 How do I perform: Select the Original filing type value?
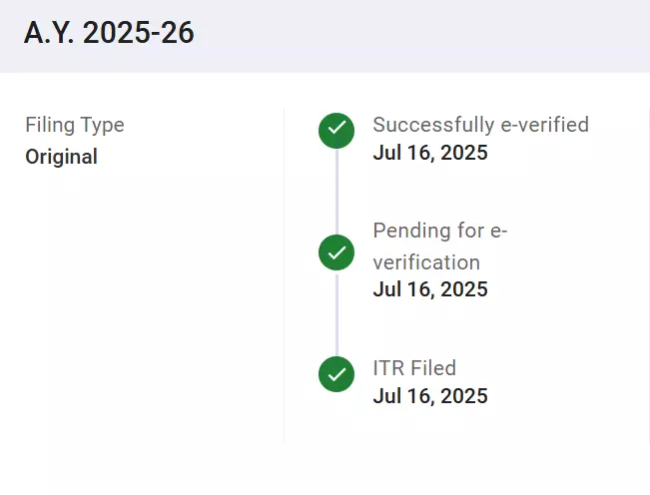coord(61,157)
